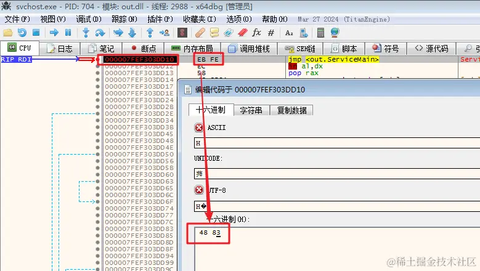The height and width of the screenshot is (271, 480).
Task: Switch to the 内存布局 memory map tab
Action: pyautogui.click(x=192, y=48)
